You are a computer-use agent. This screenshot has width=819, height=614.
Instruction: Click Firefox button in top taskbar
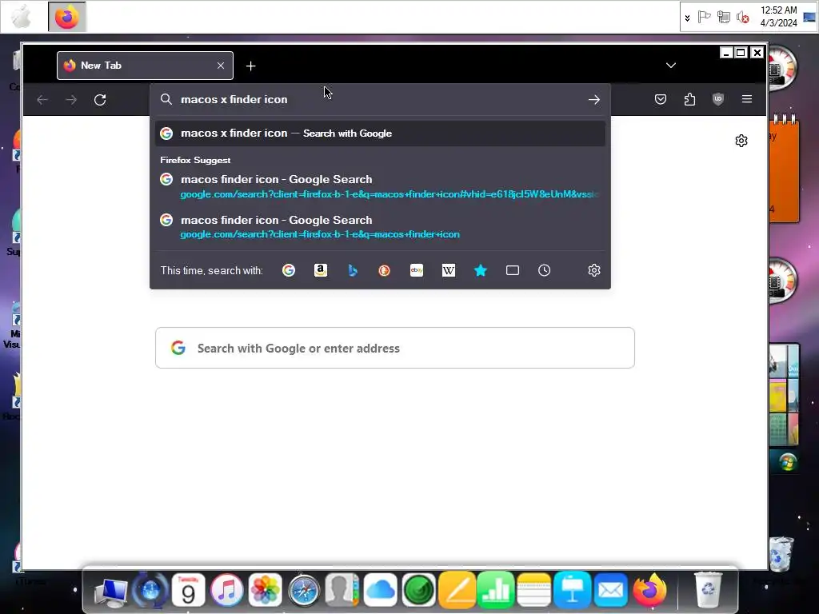(67, 17)
